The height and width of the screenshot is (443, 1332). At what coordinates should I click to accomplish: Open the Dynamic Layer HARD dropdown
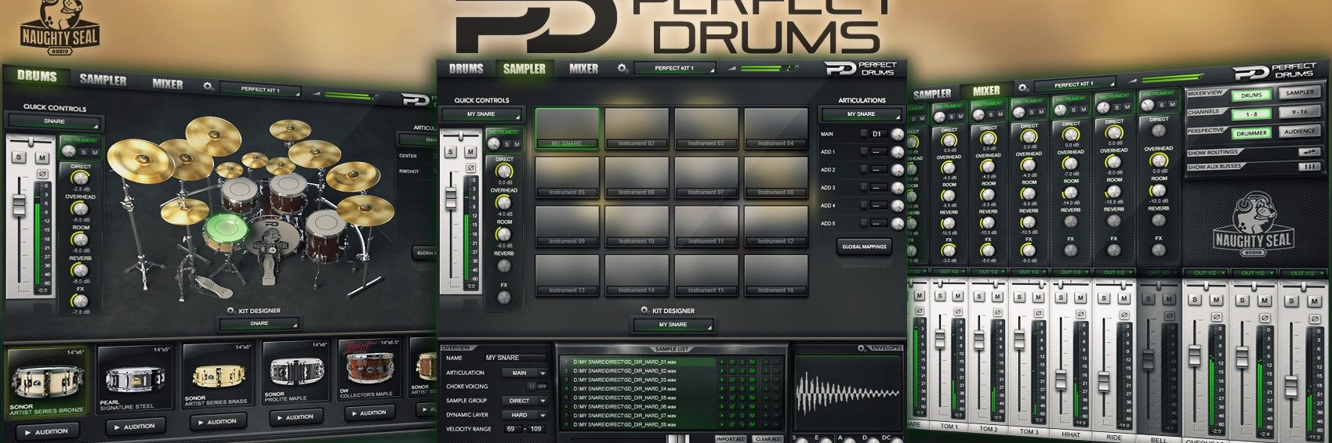(x=524, y=414)
